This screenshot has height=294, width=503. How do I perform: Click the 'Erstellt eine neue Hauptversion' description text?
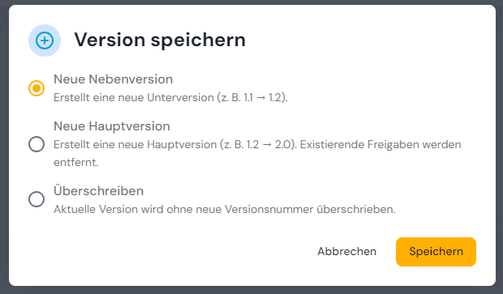[x=135, y=144]
